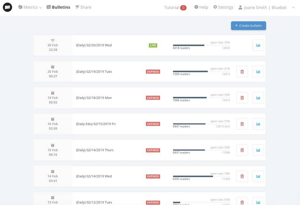
Task: View stats chart for 02/18/2019 Mon bulletin
Action: pyautogui.click(x=258, y=98)
